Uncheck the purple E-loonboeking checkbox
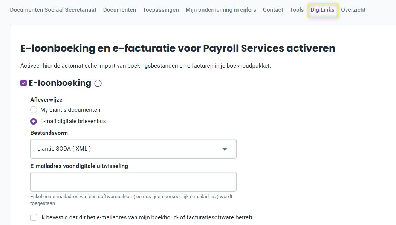The width and height of the screenshot is (396, 225). click(x=23, y=83)
